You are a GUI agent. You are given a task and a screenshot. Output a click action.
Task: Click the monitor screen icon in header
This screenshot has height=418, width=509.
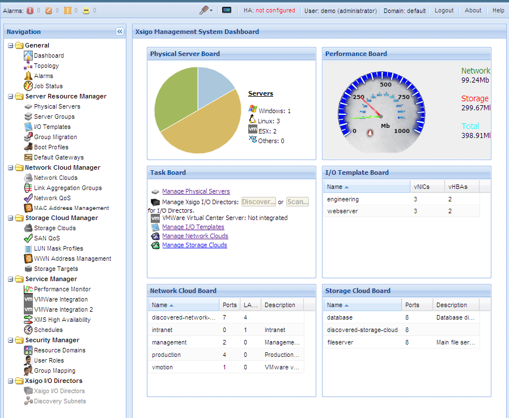pos(227,10)
